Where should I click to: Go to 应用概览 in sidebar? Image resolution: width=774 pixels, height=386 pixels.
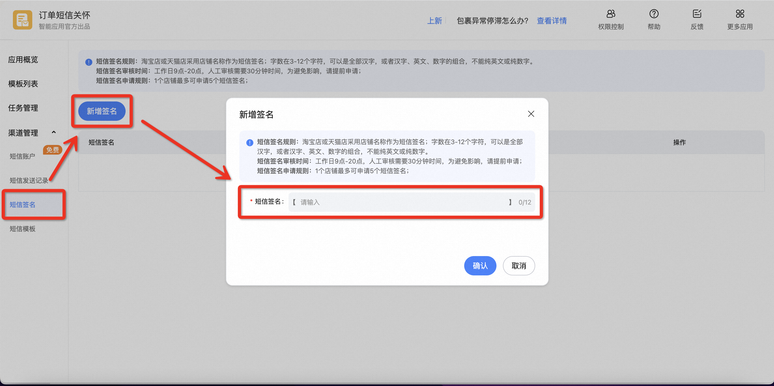pyautogui.click(x=23, y=60)
